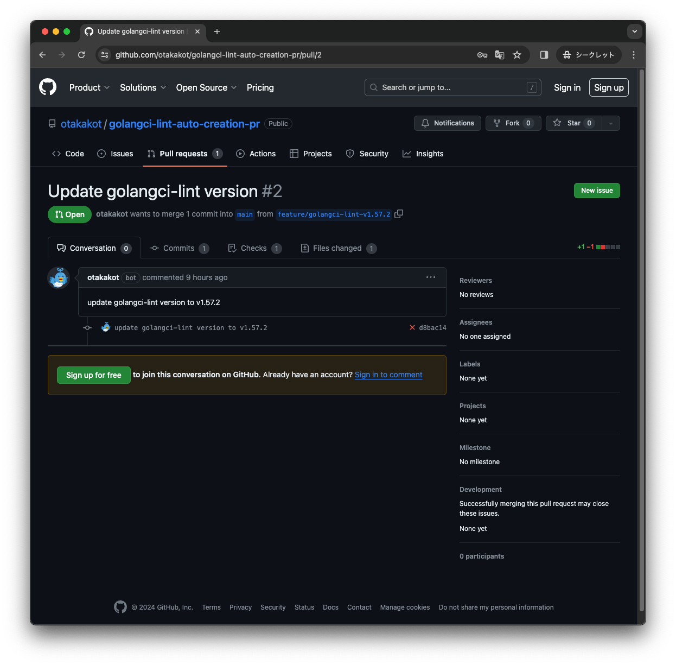Open the comment options three-dot menu
Image resolution: width=676 pixels, height=665 pixels.
431,277
